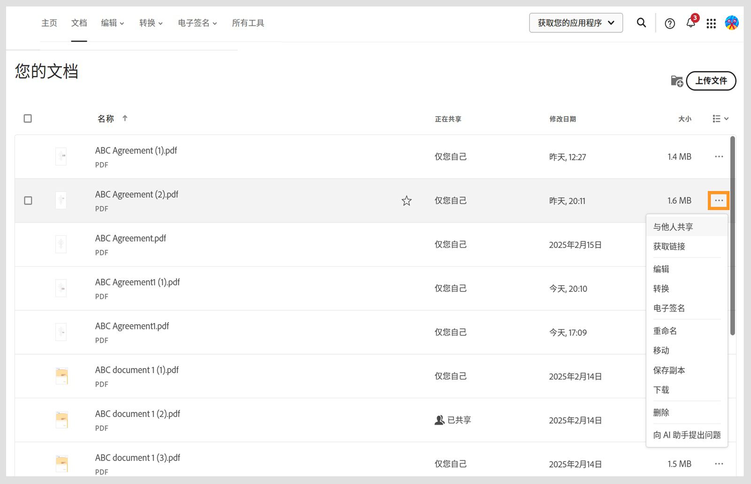Star ABC Agreement (2).pdf as favorite
This screenshot has width=751, height=484.
pos(406,201)
